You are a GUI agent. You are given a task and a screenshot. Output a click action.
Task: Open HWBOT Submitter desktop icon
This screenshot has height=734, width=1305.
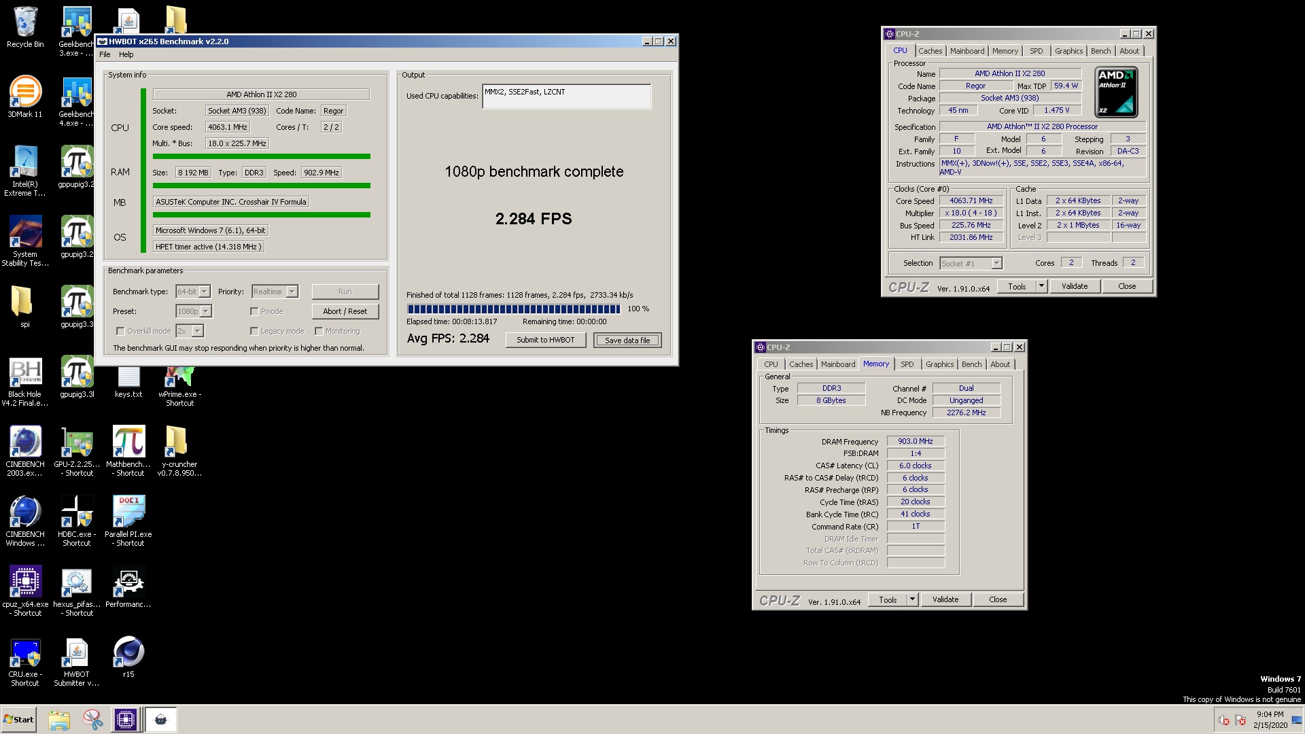[x=77, y=661]
